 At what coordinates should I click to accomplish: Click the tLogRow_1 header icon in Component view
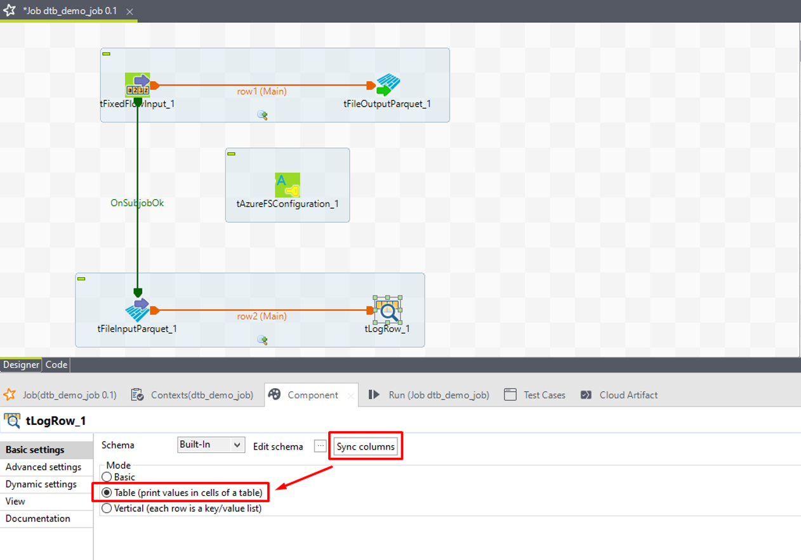tap(12, 420)
